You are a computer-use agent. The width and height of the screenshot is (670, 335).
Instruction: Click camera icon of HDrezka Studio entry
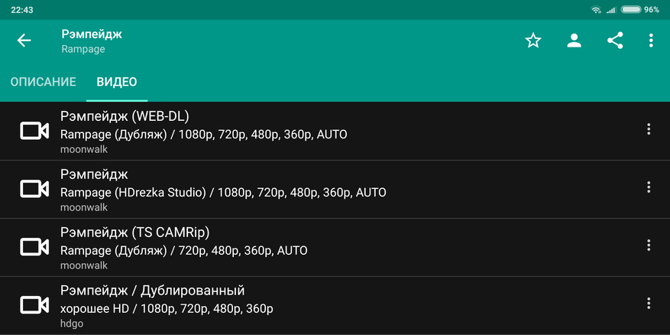click(x=34, y=189)
